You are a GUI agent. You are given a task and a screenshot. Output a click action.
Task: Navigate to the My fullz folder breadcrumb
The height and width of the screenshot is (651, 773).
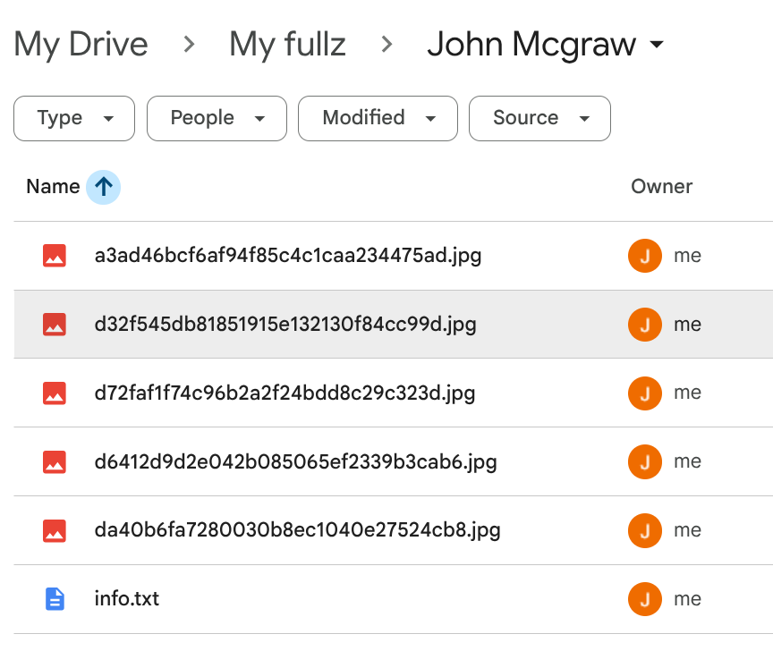(287, 45)
